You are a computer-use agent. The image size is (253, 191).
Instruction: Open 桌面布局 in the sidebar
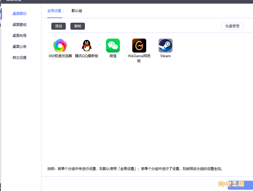pyautogui.click(x=20, y=36)
